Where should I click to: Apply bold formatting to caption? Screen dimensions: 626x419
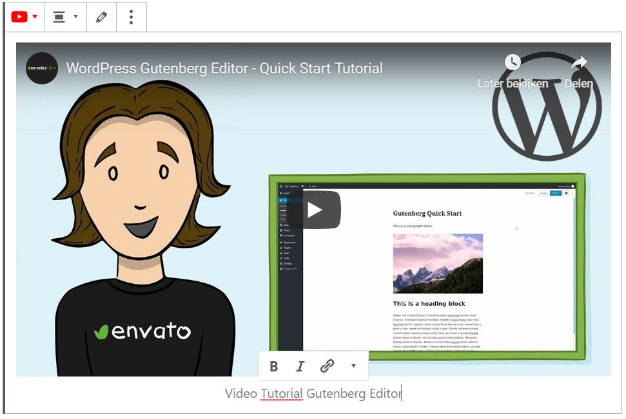tap(274, 366)
